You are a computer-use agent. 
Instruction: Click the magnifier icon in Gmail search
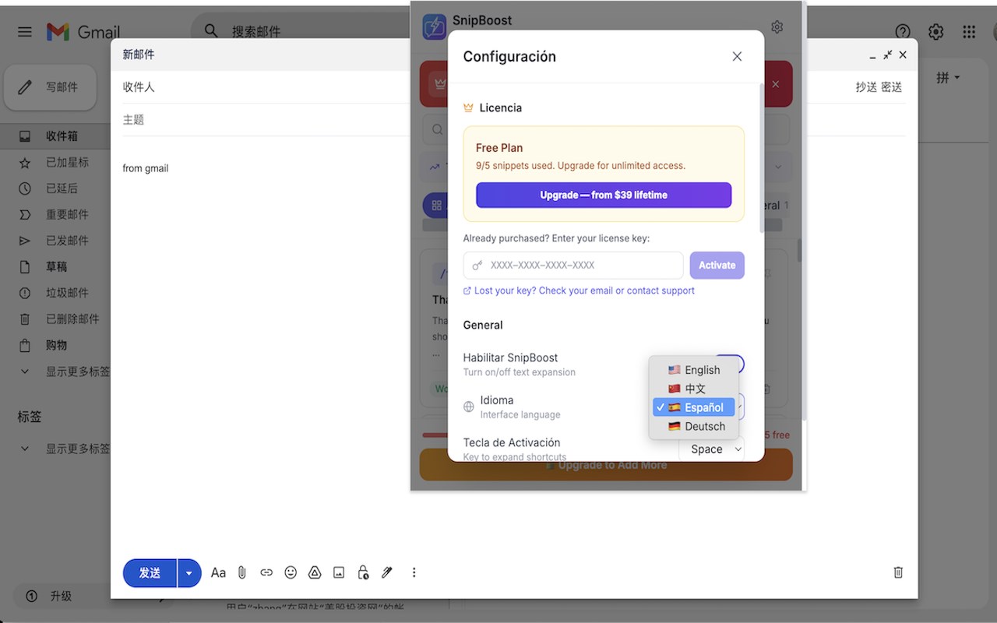(211, 31)
